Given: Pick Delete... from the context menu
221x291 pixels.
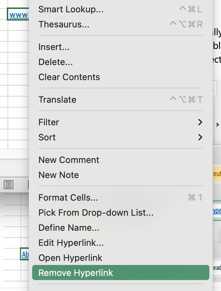Looking at the screenshot, I should [x=55, y=62].
